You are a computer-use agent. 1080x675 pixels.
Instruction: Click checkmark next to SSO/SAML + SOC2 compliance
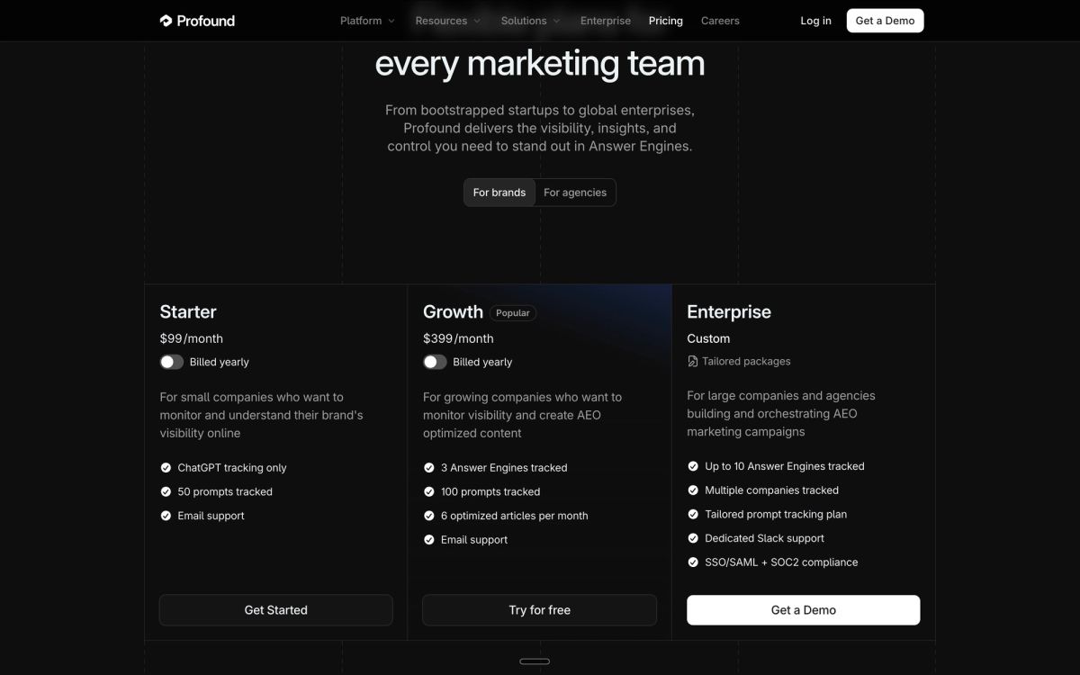pos(693,562)
